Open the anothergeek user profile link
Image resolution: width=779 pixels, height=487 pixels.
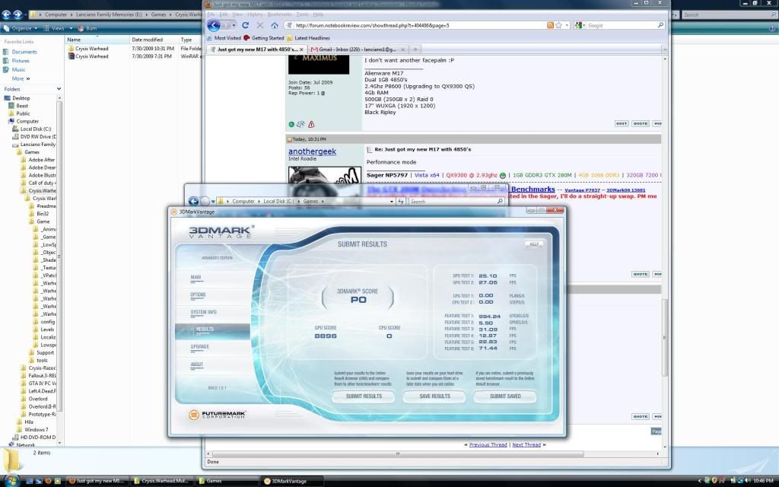(312, 151)
